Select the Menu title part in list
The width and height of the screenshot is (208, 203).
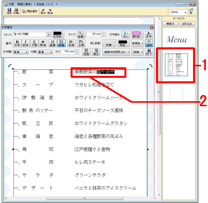[x=176, y=39]
